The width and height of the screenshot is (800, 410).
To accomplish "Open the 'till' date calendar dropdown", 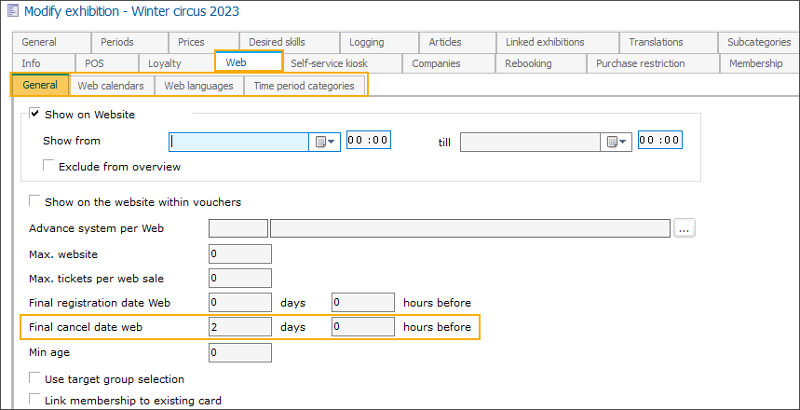I will 616,142.
